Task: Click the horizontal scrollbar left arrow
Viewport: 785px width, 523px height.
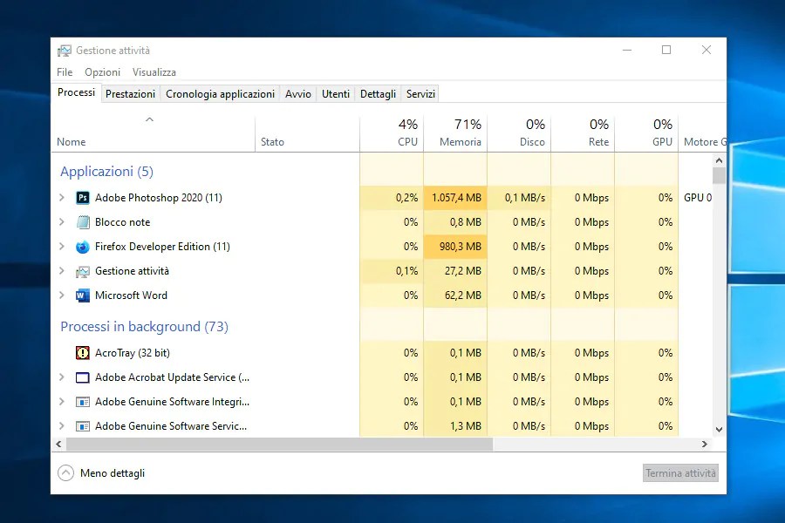Action: [58, 444]
